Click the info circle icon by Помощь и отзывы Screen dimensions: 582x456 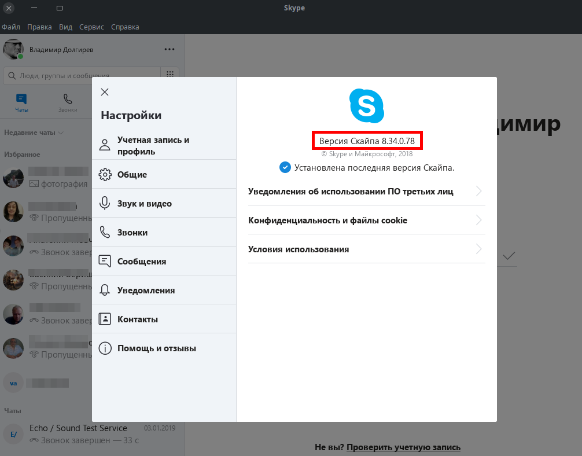coord(105,348)
